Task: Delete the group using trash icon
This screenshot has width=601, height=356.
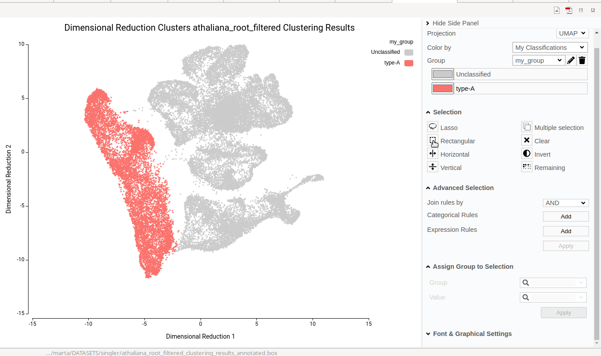Action: tap(582, 61)
